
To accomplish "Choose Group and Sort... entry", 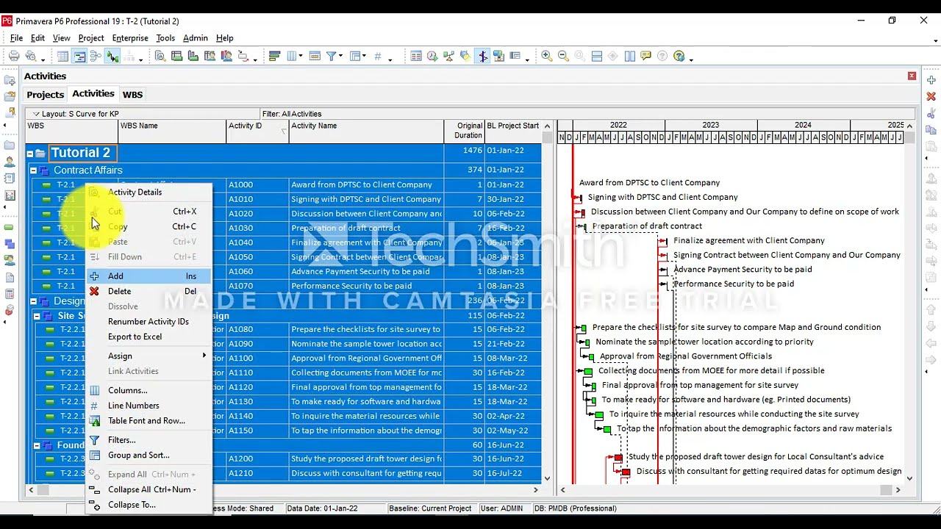I will 148,455.
